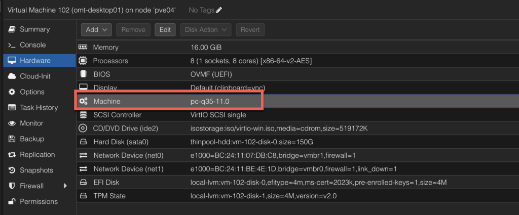Screen dimensions: 519x215
Task: Select the EFI Disk row
Action: point(298,182)
